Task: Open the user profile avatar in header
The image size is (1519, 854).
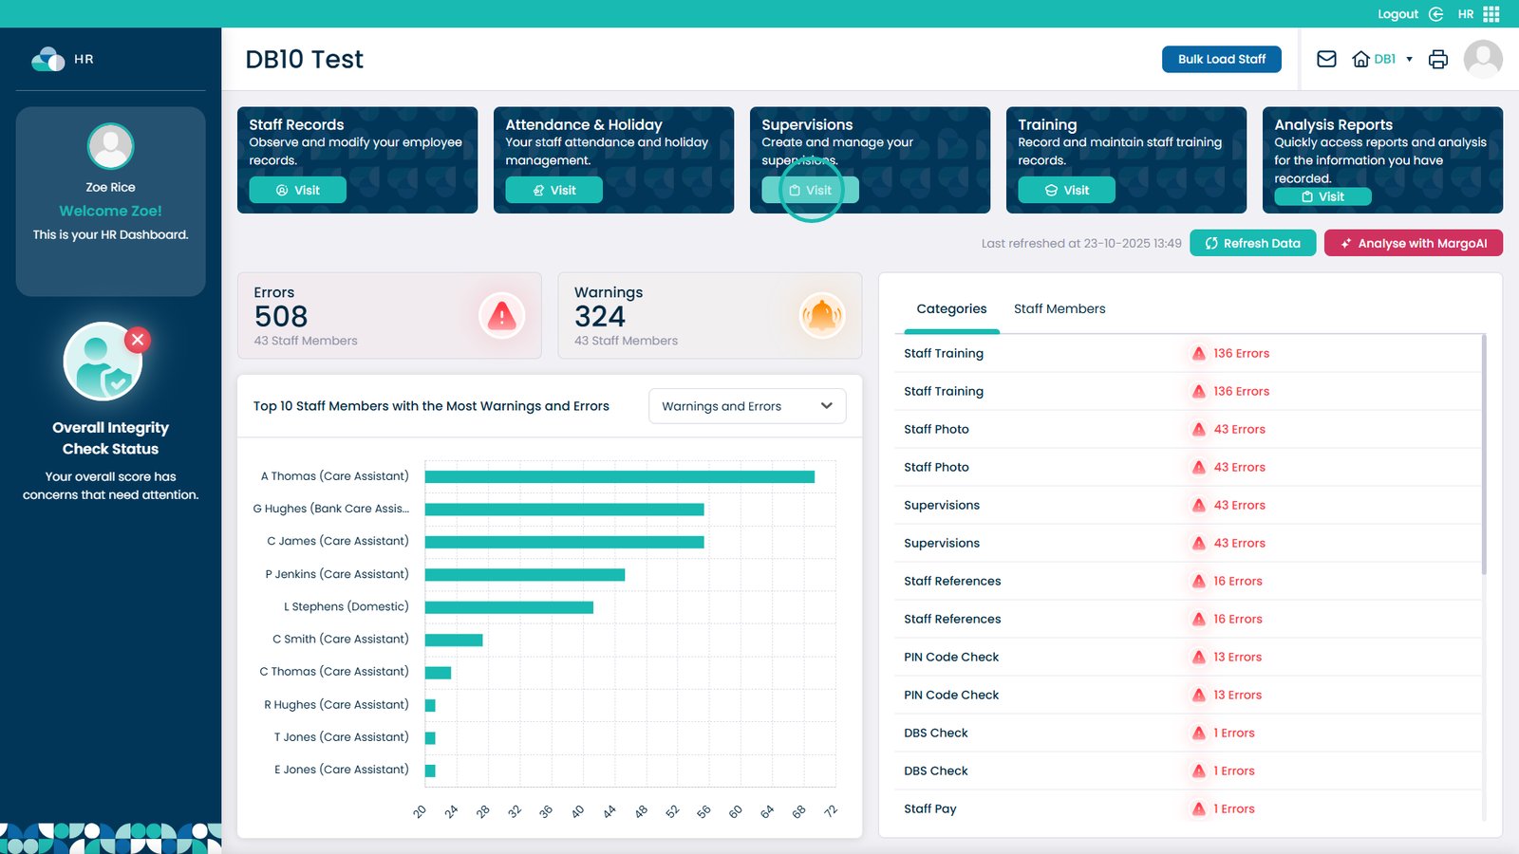Action: click(x=1482, y=59)
